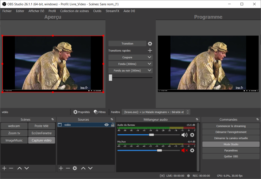261x179 pixels.
Task: Click the Programme output video
Action: pyautogui.click(x=208, y=64)
